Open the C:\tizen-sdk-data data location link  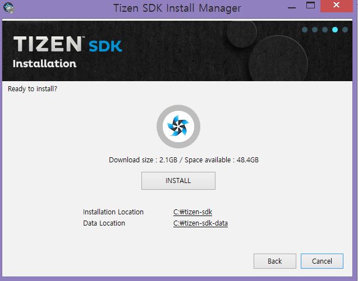[200, 223]
